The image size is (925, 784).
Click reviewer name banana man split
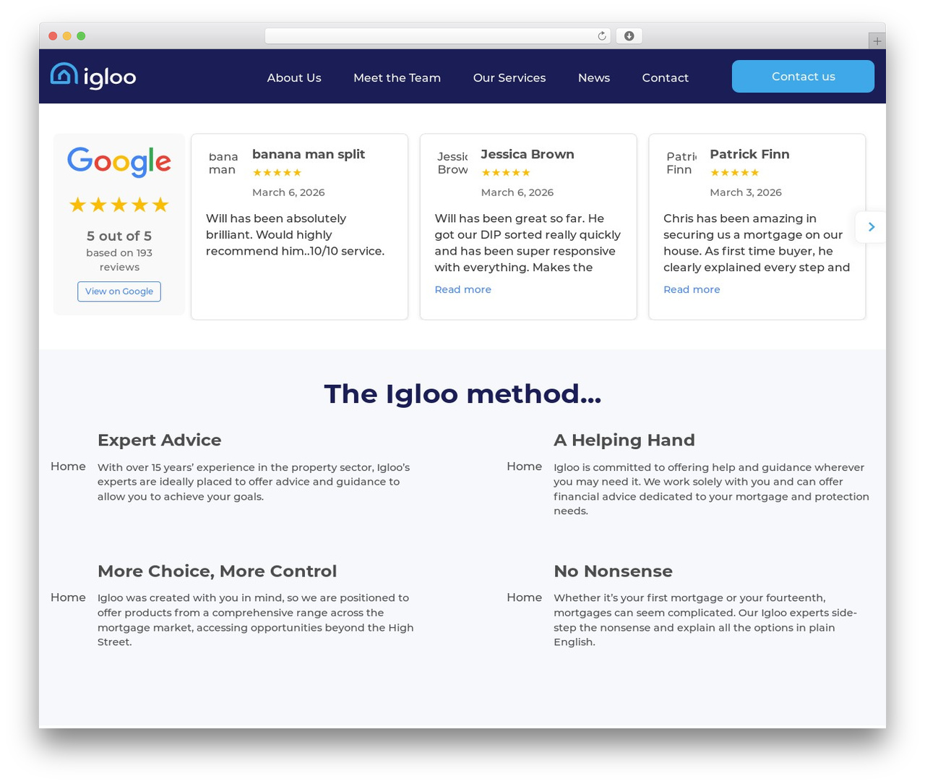[x=309, y=154]
